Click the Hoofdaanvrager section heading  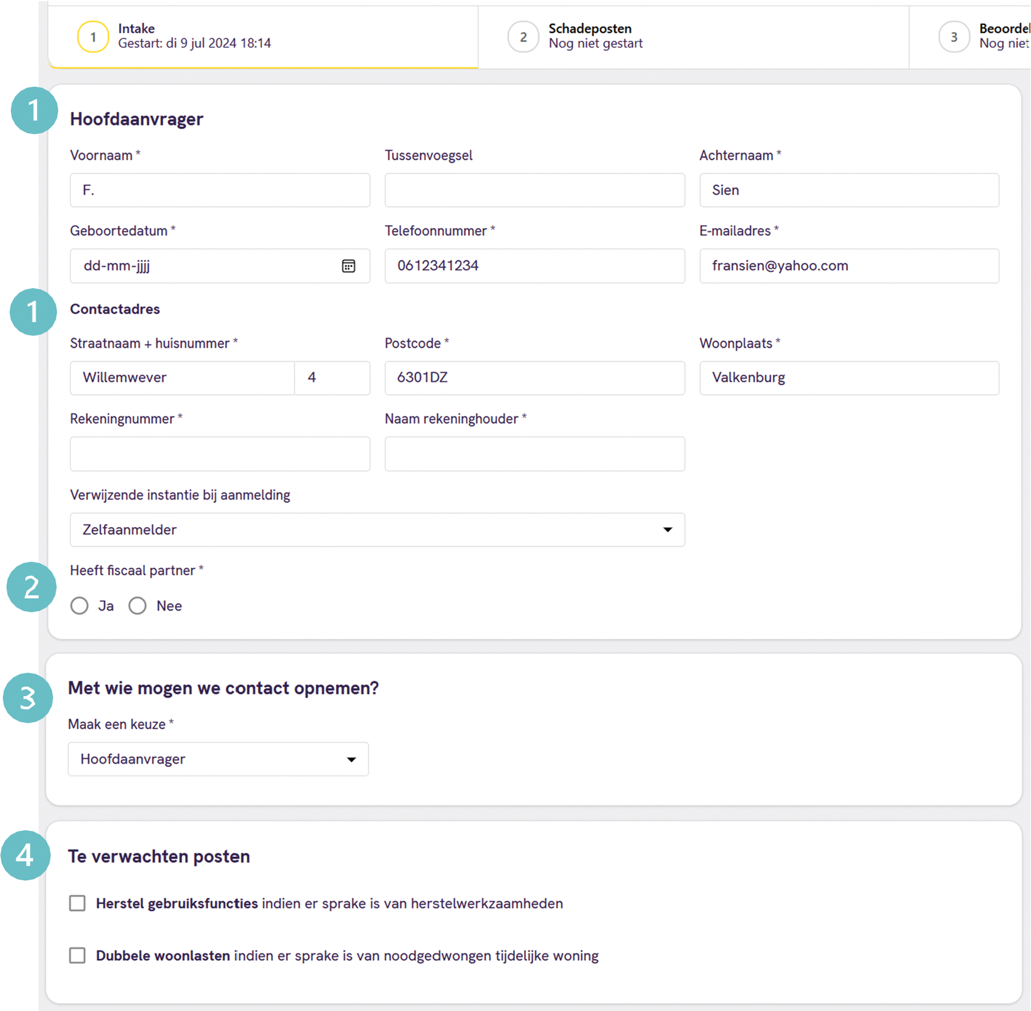coord(137,119)
